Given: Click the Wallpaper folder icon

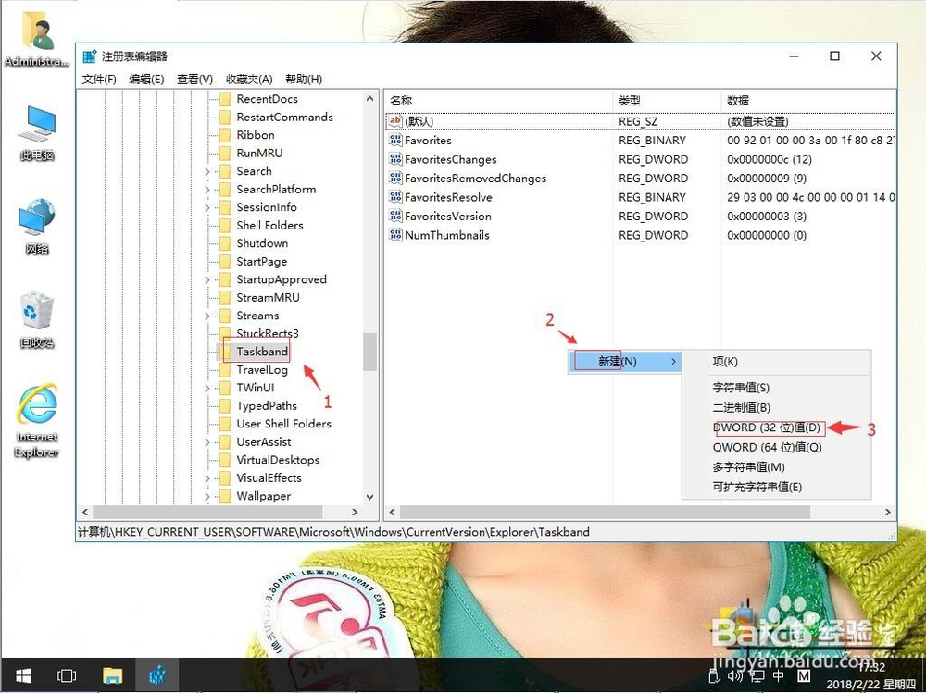Looking at the screenshot, I should point(225,496).
